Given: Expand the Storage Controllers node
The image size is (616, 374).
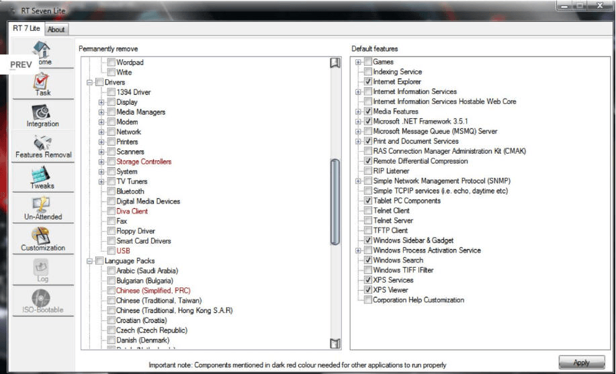Looking at the screenshot, I should (x=101, y=162).
